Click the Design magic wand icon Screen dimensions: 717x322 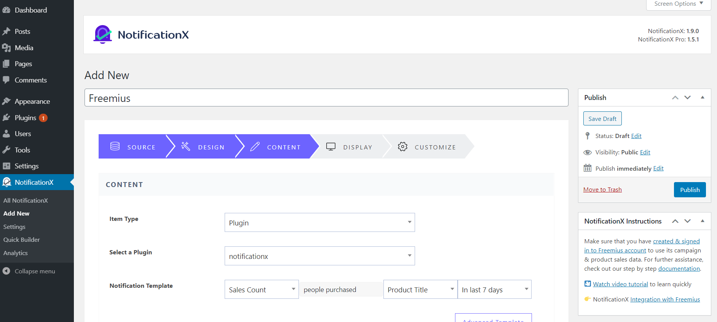[186, 146]
